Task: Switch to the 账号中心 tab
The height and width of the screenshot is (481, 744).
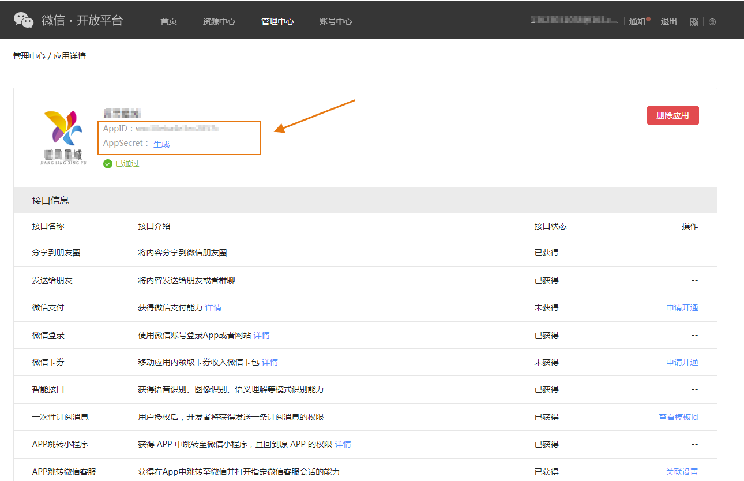Action: 336,21
